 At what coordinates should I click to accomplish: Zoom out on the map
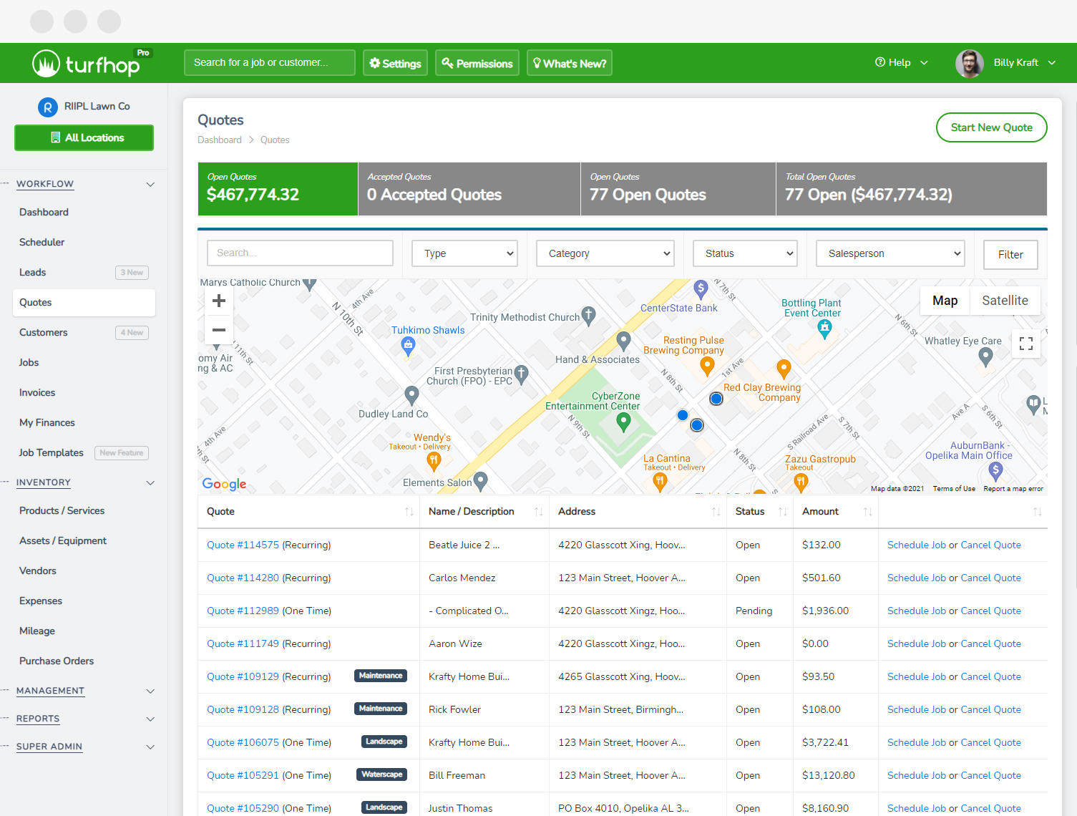click(219, 330)
